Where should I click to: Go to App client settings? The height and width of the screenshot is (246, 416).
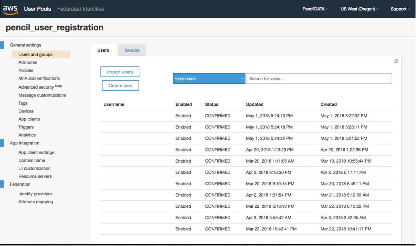tap(36, 153)
